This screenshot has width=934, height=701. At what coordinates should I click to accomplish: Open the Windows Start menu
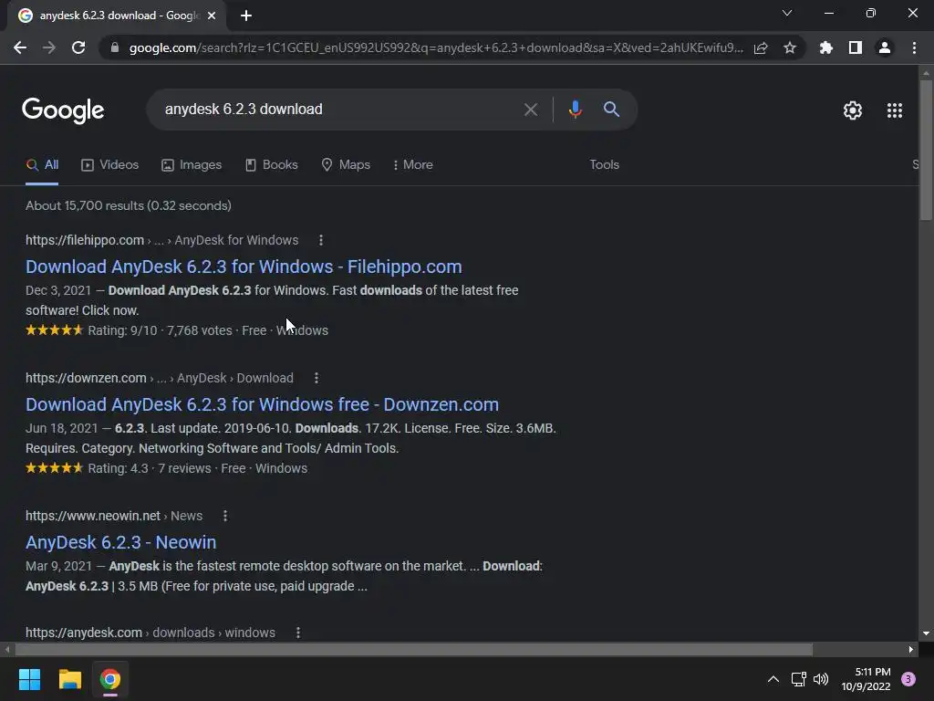(x=29, y=679)
